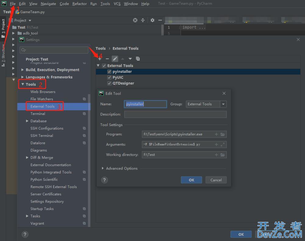Expand the Diff & Merge node

(x=27, y=158)
